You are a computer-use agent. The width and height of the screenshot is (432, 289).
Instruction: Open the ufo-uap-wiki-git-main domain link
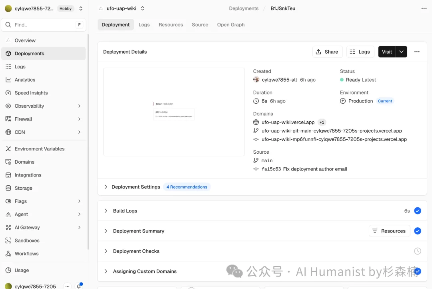tap(332, 131)
